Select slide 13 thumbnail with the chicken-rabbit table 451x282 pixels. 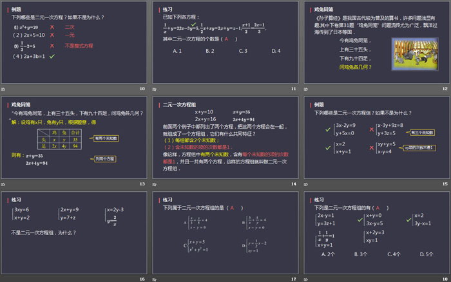tap(74, 138)
